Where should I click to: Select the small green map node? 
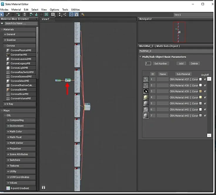pyautogui.click(x=58, y=80)
